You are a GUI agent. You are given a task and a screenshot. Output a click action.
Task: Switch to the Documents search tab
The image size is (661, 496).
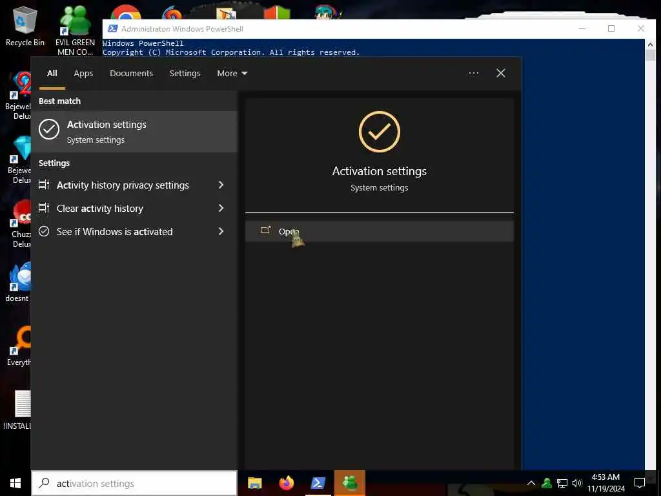[131, 74]
